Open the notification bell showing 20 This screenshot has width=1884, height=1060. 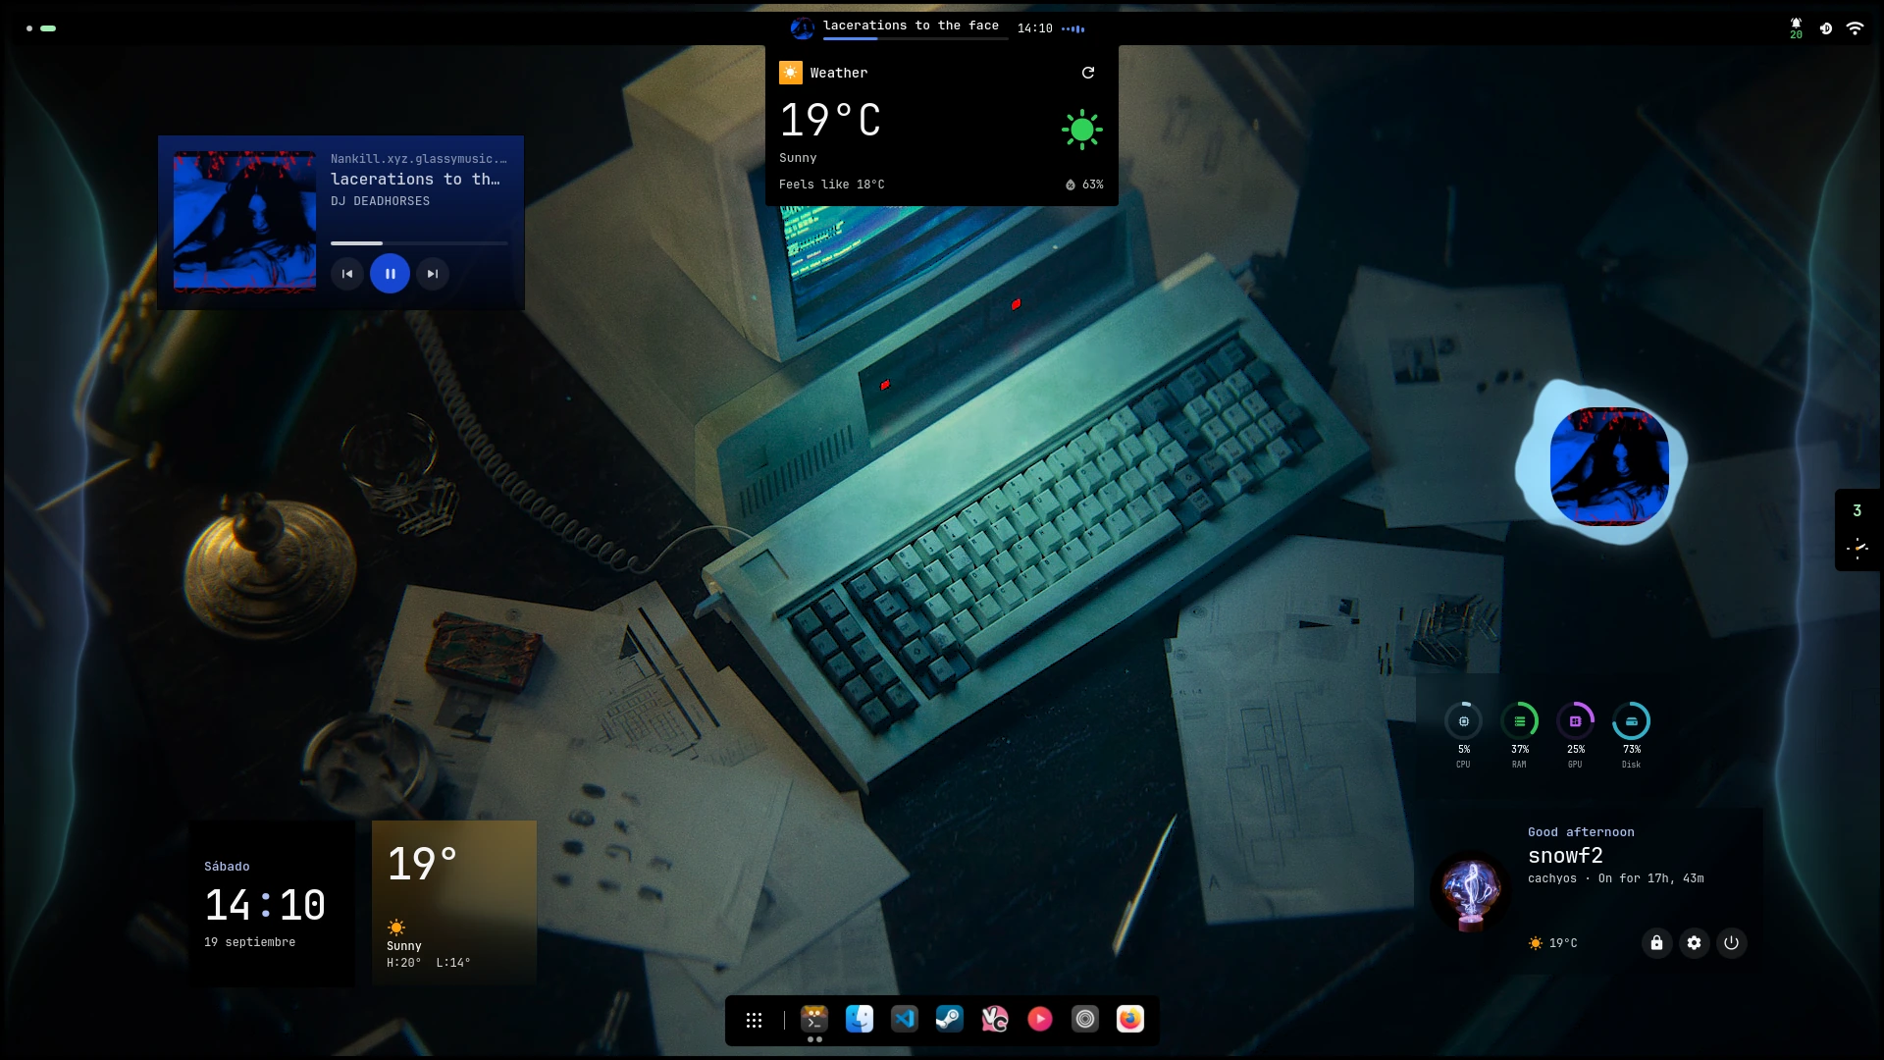coord(1796,28)
